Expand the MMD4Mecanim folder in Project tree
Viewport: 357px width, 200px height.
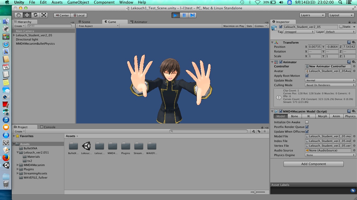18,165
